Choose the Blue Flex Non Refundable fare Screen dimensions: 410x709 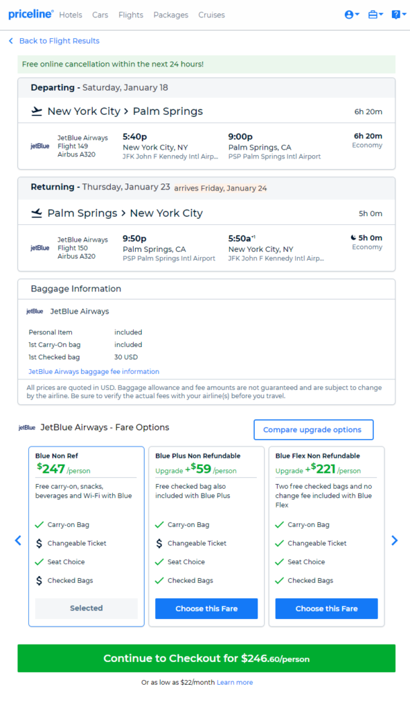pyautogui.click(x=326, y=609)
